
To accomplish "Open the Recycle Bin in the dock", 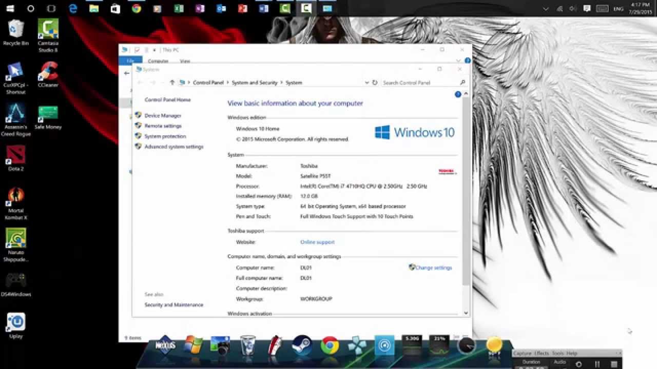I will 247,345.
